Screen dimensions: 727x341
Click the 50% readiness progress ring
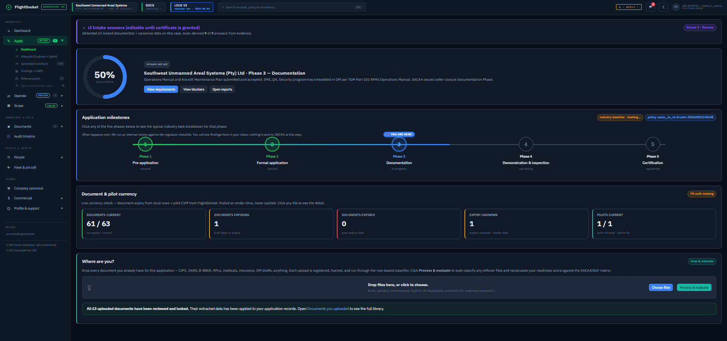point(105,77)
